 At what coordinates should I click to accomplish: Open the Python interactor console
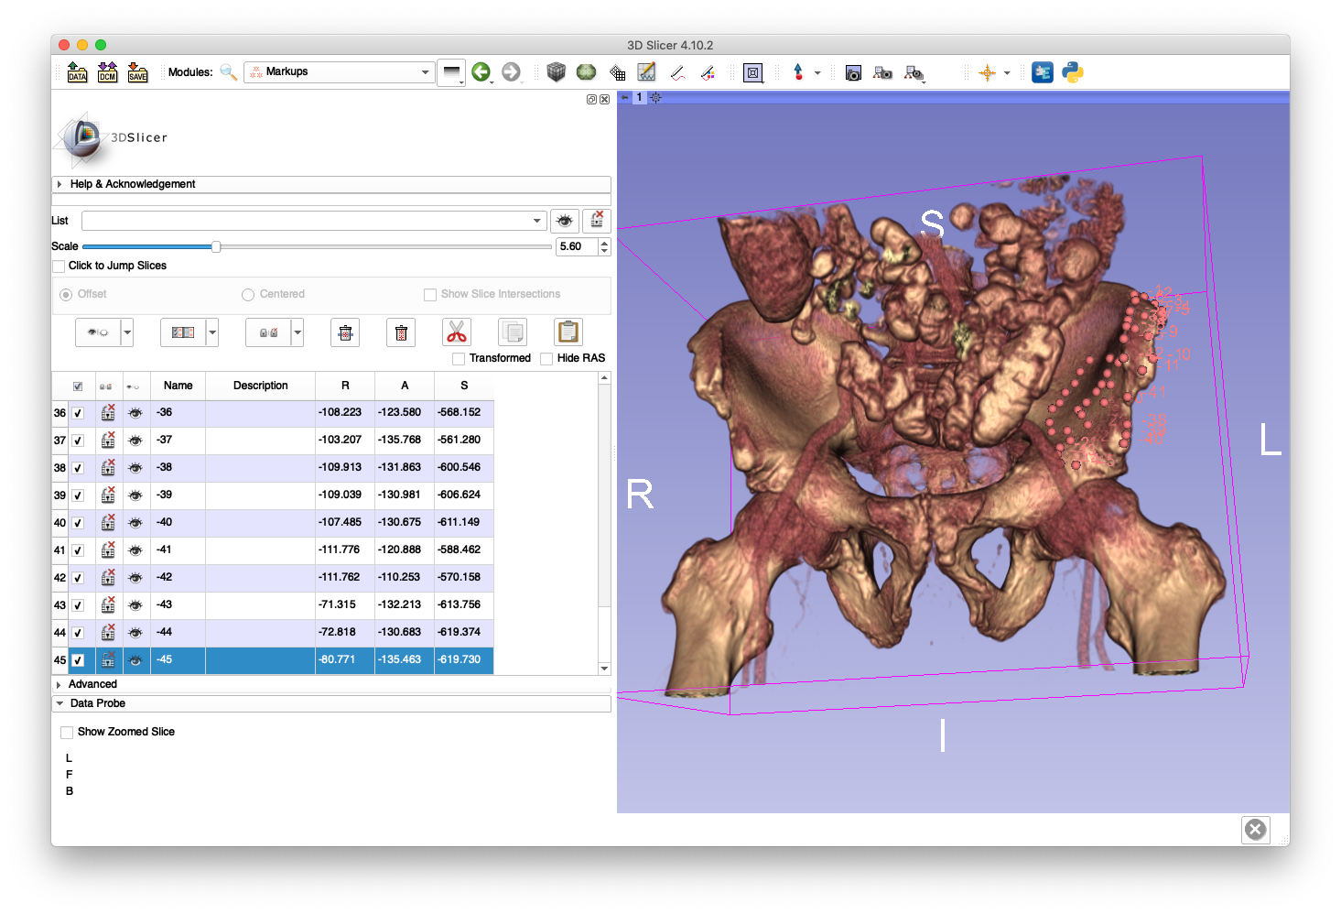pyautogui.click(x=1071, y=71)
